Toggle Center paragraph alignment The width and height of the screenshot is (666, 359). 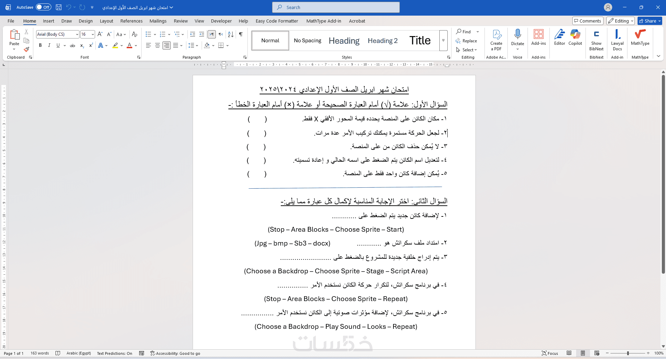click(x=158, y=45)
